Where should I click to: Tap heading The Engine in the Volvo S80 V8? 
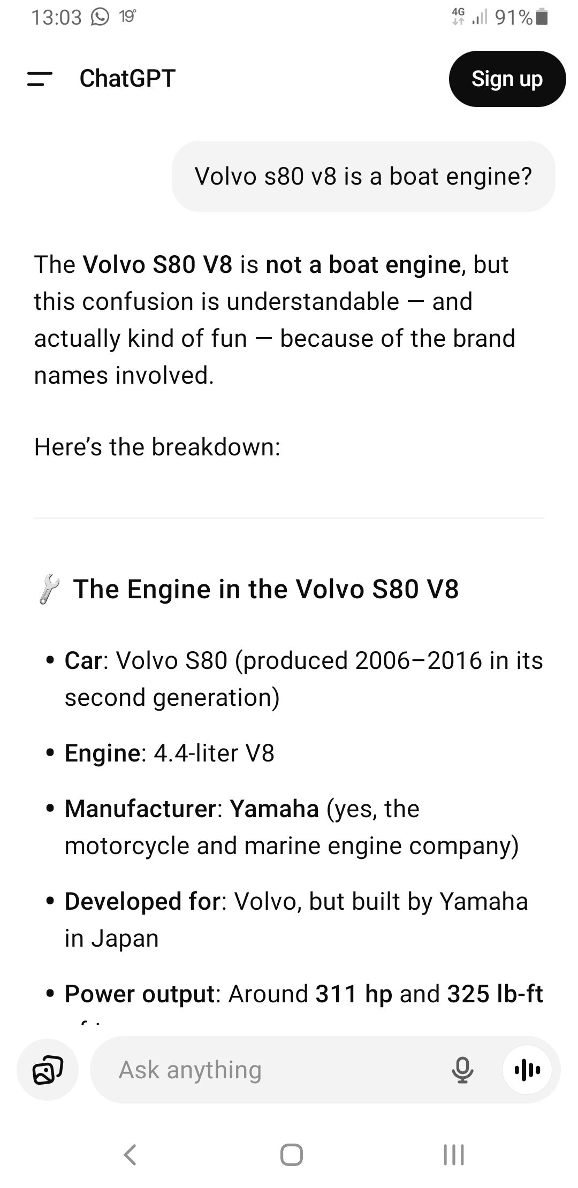pyautogui.click(x=266, y=589)
